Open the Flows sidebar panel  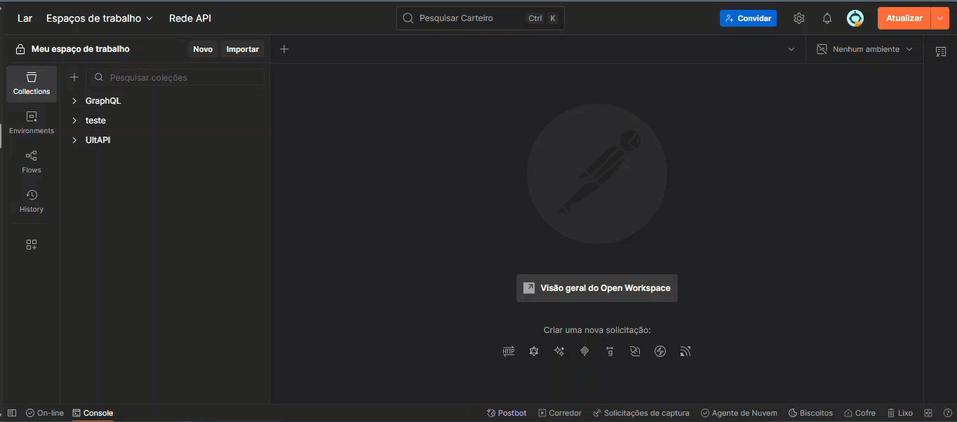coord(32,162)
